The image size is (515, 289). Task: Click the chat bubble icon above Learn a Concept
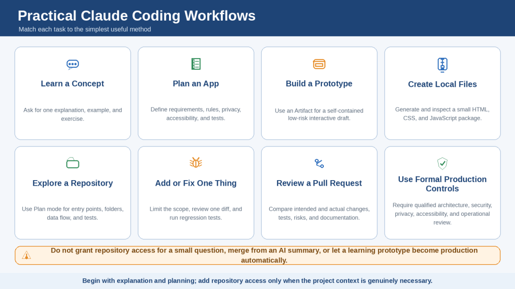(x=72, y=64)
